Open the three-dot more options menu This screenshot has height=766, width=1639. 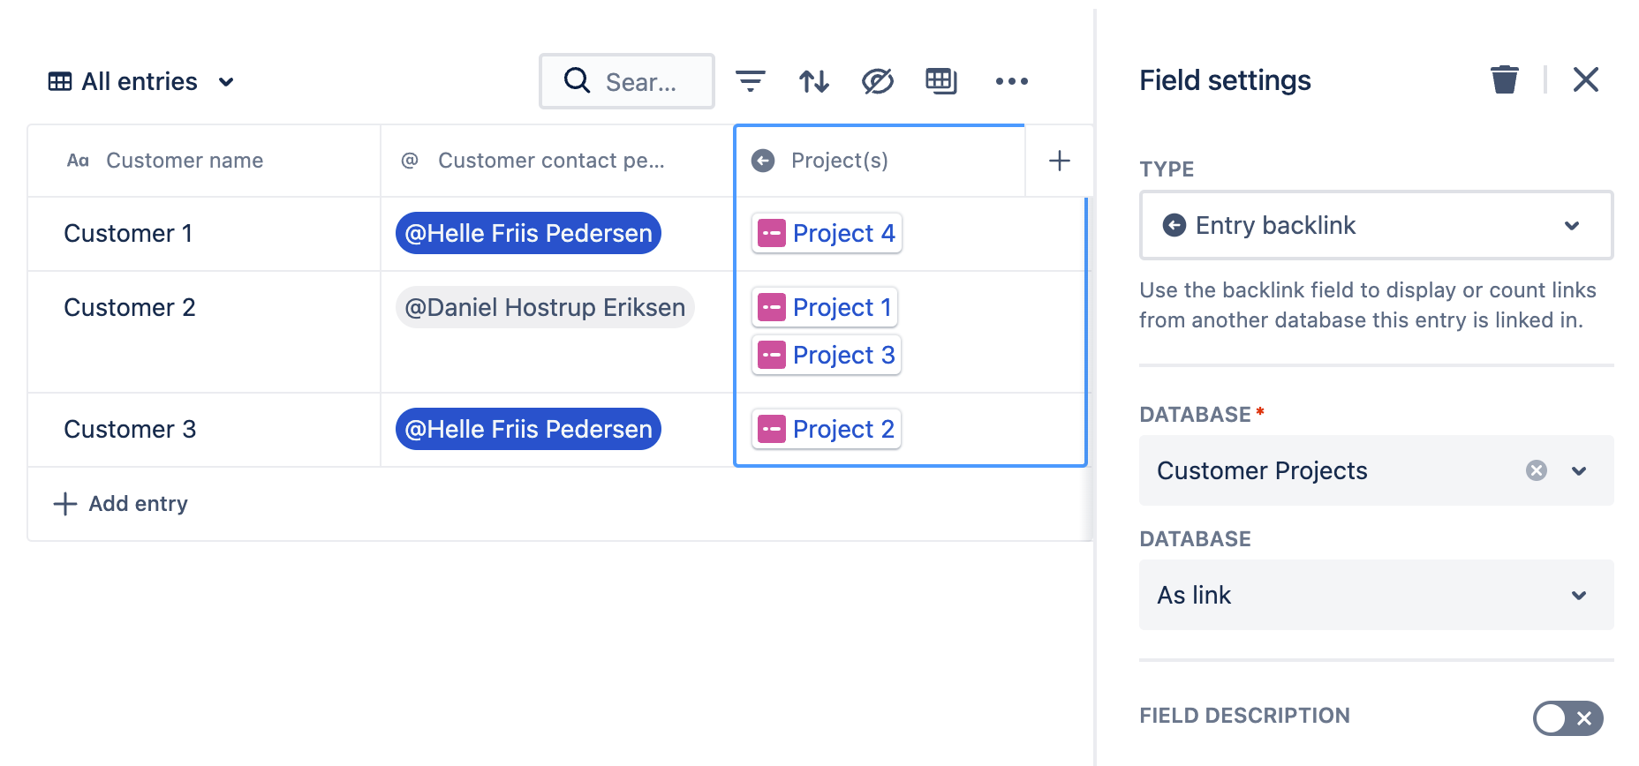click(x=1012, y=81)
